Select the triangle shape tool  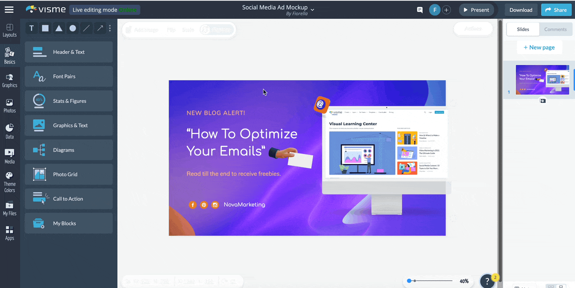point(58,28)
